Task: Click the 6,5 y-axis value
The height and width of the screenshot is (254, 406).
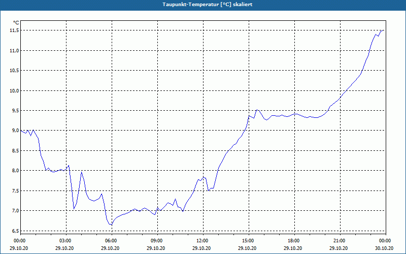Action: pos(15,231)
